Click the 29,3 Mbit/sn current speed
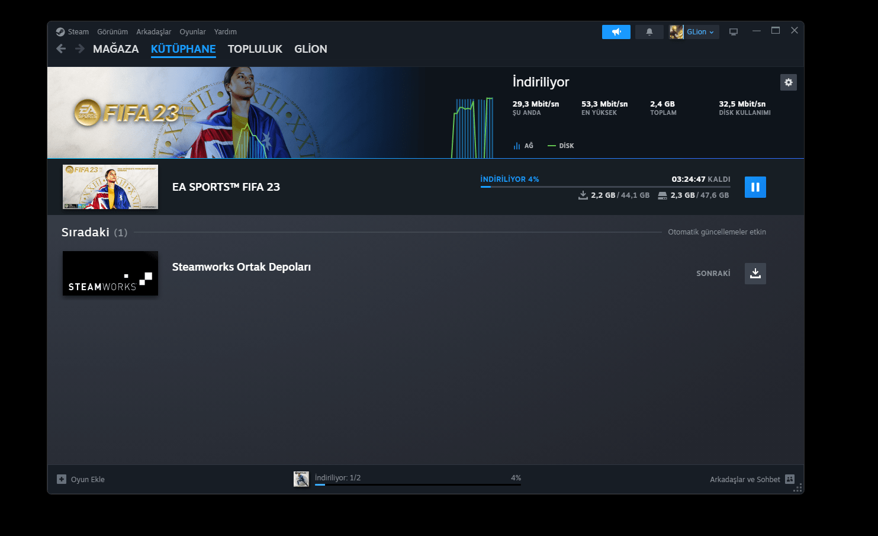The height and width of the screenshot is (536, 878). click(x=536, y=104)
